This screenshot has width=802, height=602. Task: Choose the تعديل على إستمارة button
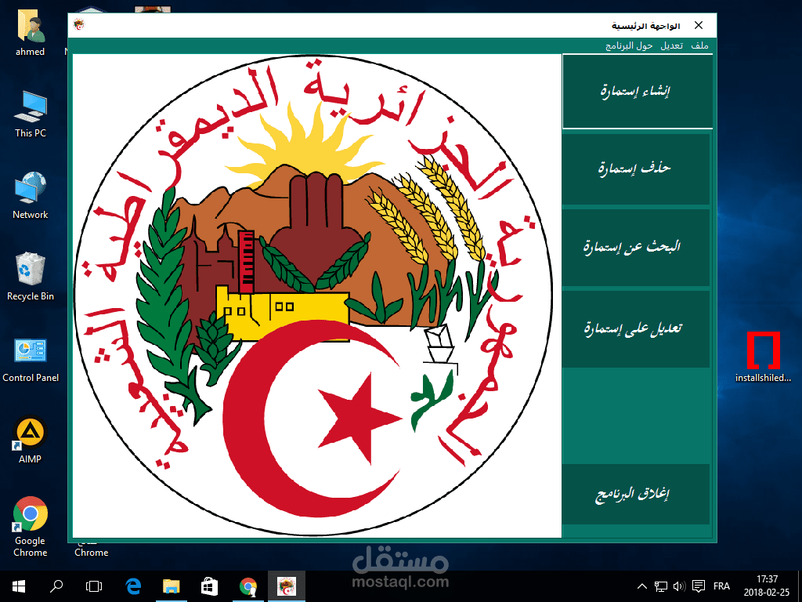click(x=636, y=328)
